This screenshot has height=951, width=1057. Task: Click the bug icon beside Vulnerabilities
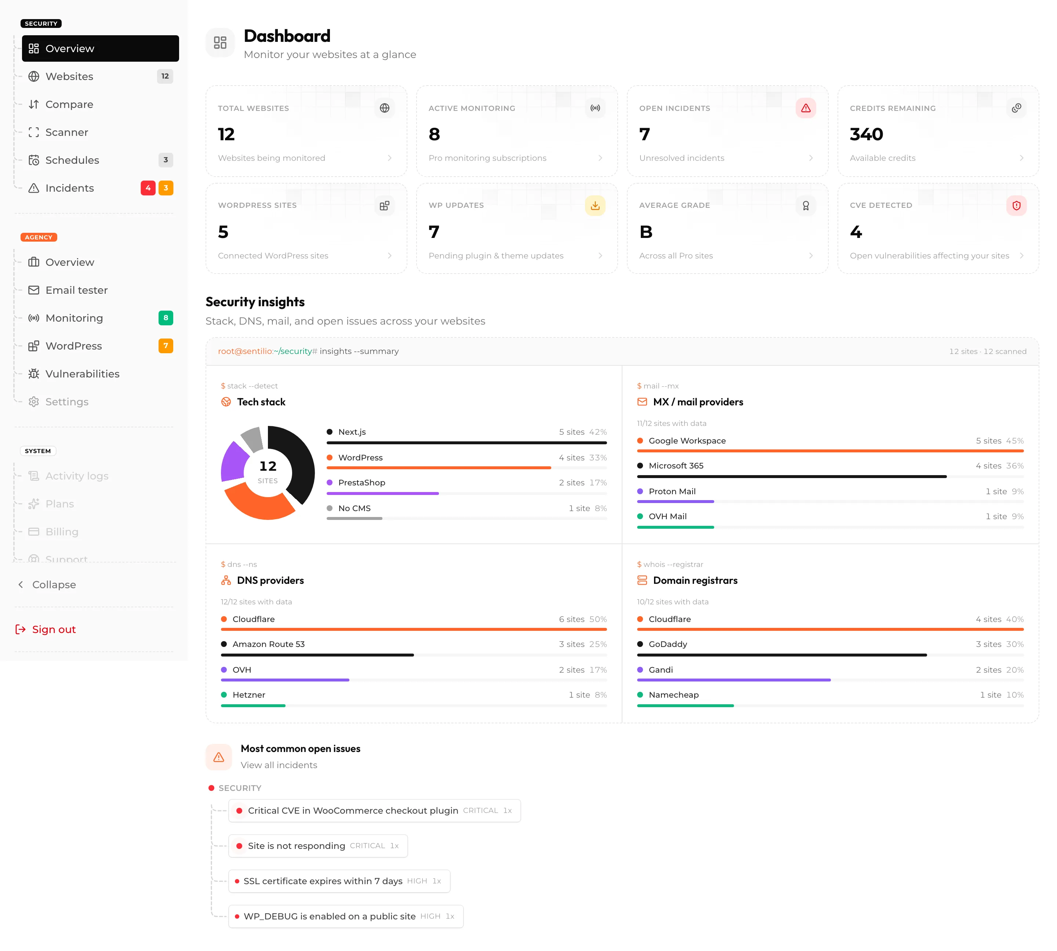pyautogui.click(x=34, y=374)
